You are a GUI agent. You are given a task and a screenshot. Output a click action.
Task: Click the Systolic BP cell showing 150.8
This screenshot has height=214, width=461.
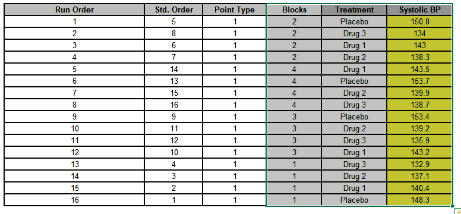419,22
